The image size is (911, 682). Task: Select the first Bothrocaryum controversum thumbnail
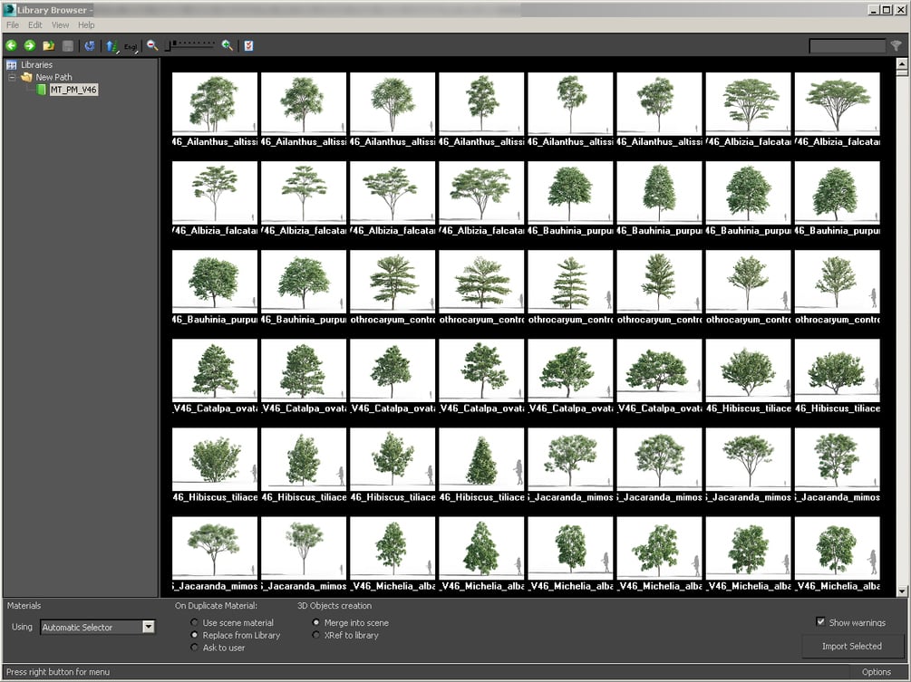tap(393, 282)
